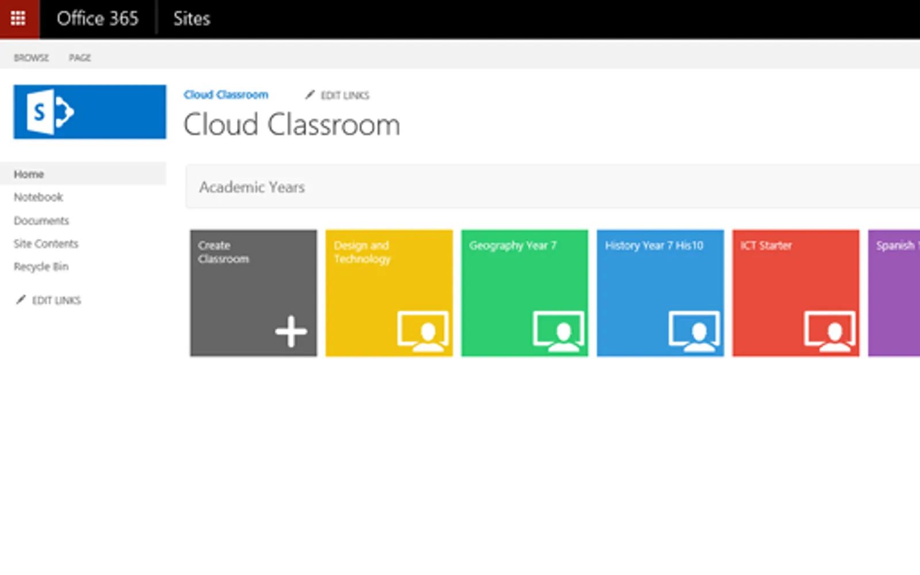
Task: Open the Recycle Bin link
Action: click(41, 266)
